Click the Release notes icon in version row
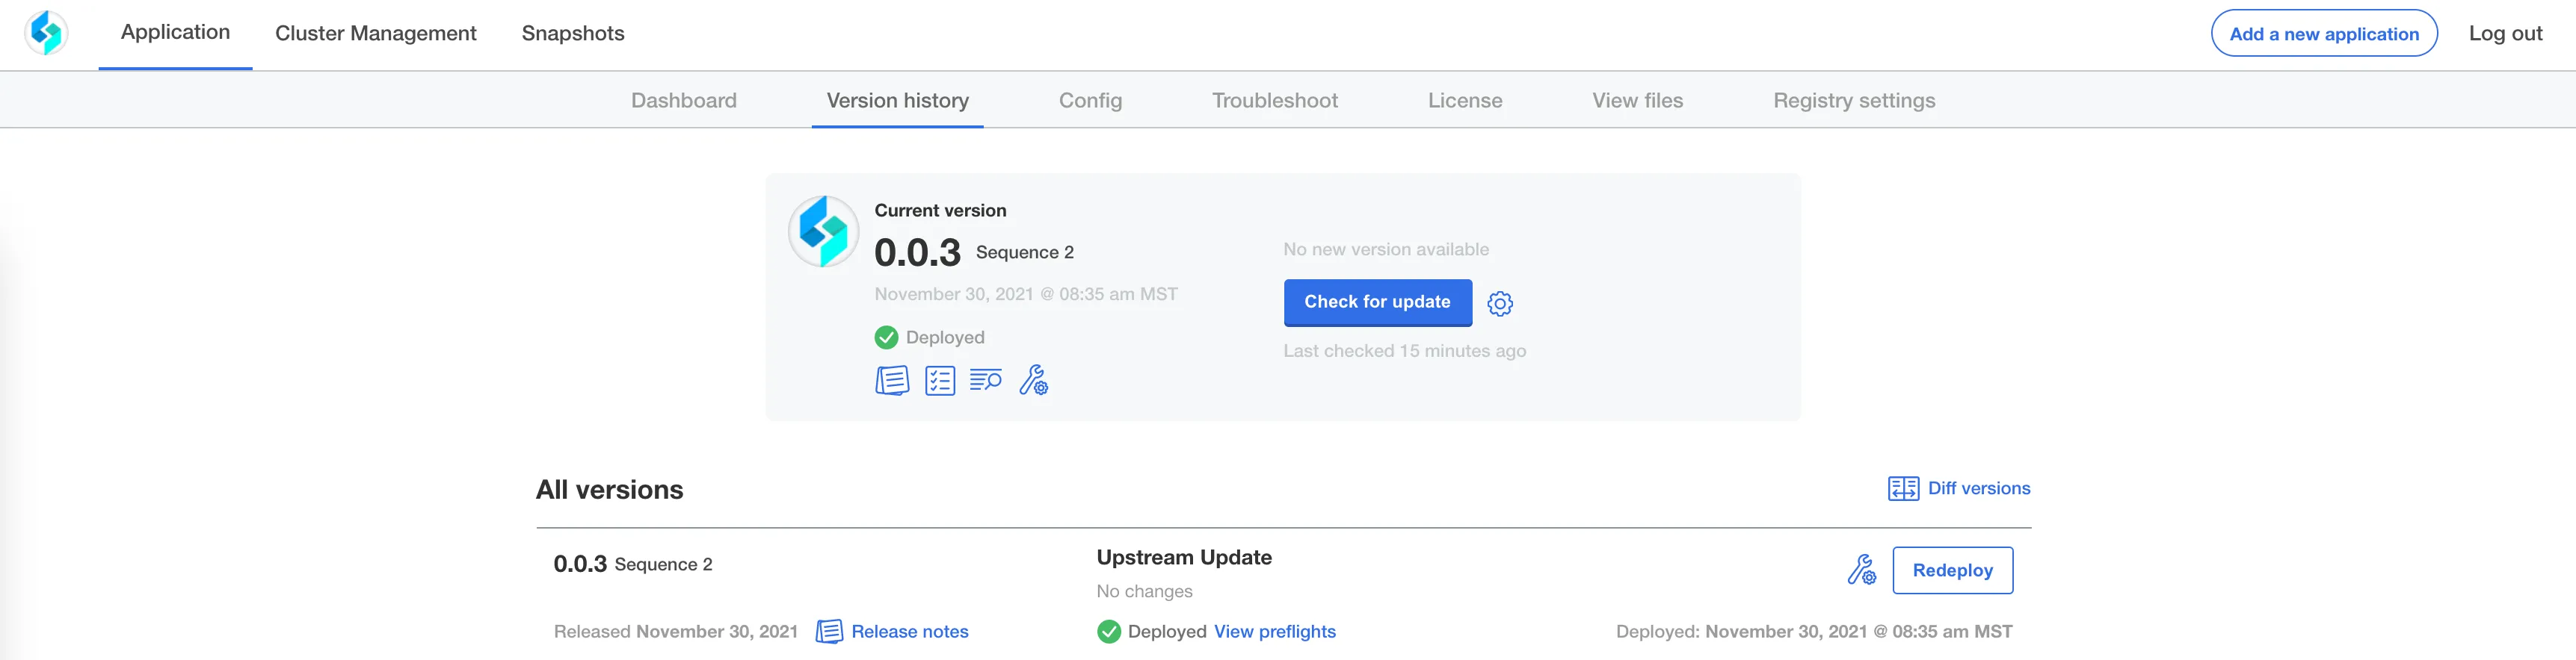Screen dimensions: 2576x660 [829, 632]
